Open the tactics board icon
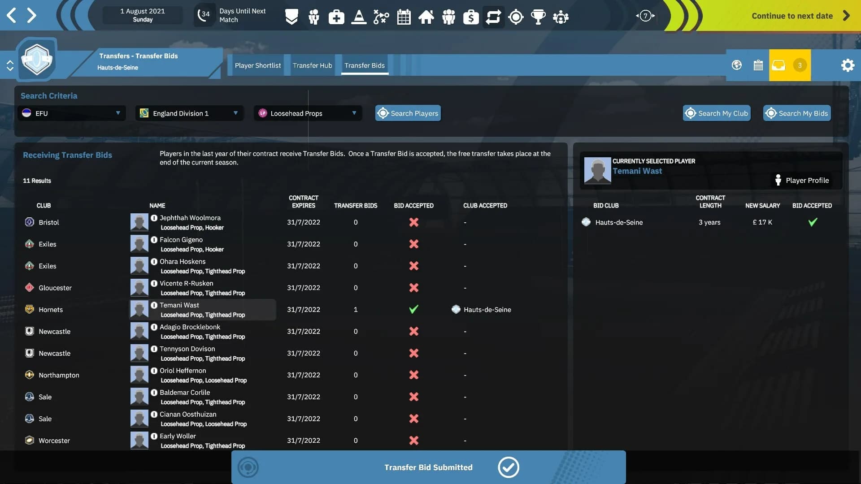This screenshot has height=484, width=861. click(381, 17)
